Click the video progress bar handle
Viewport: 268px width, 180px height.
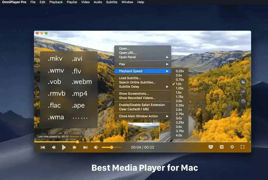coord(77,142)
